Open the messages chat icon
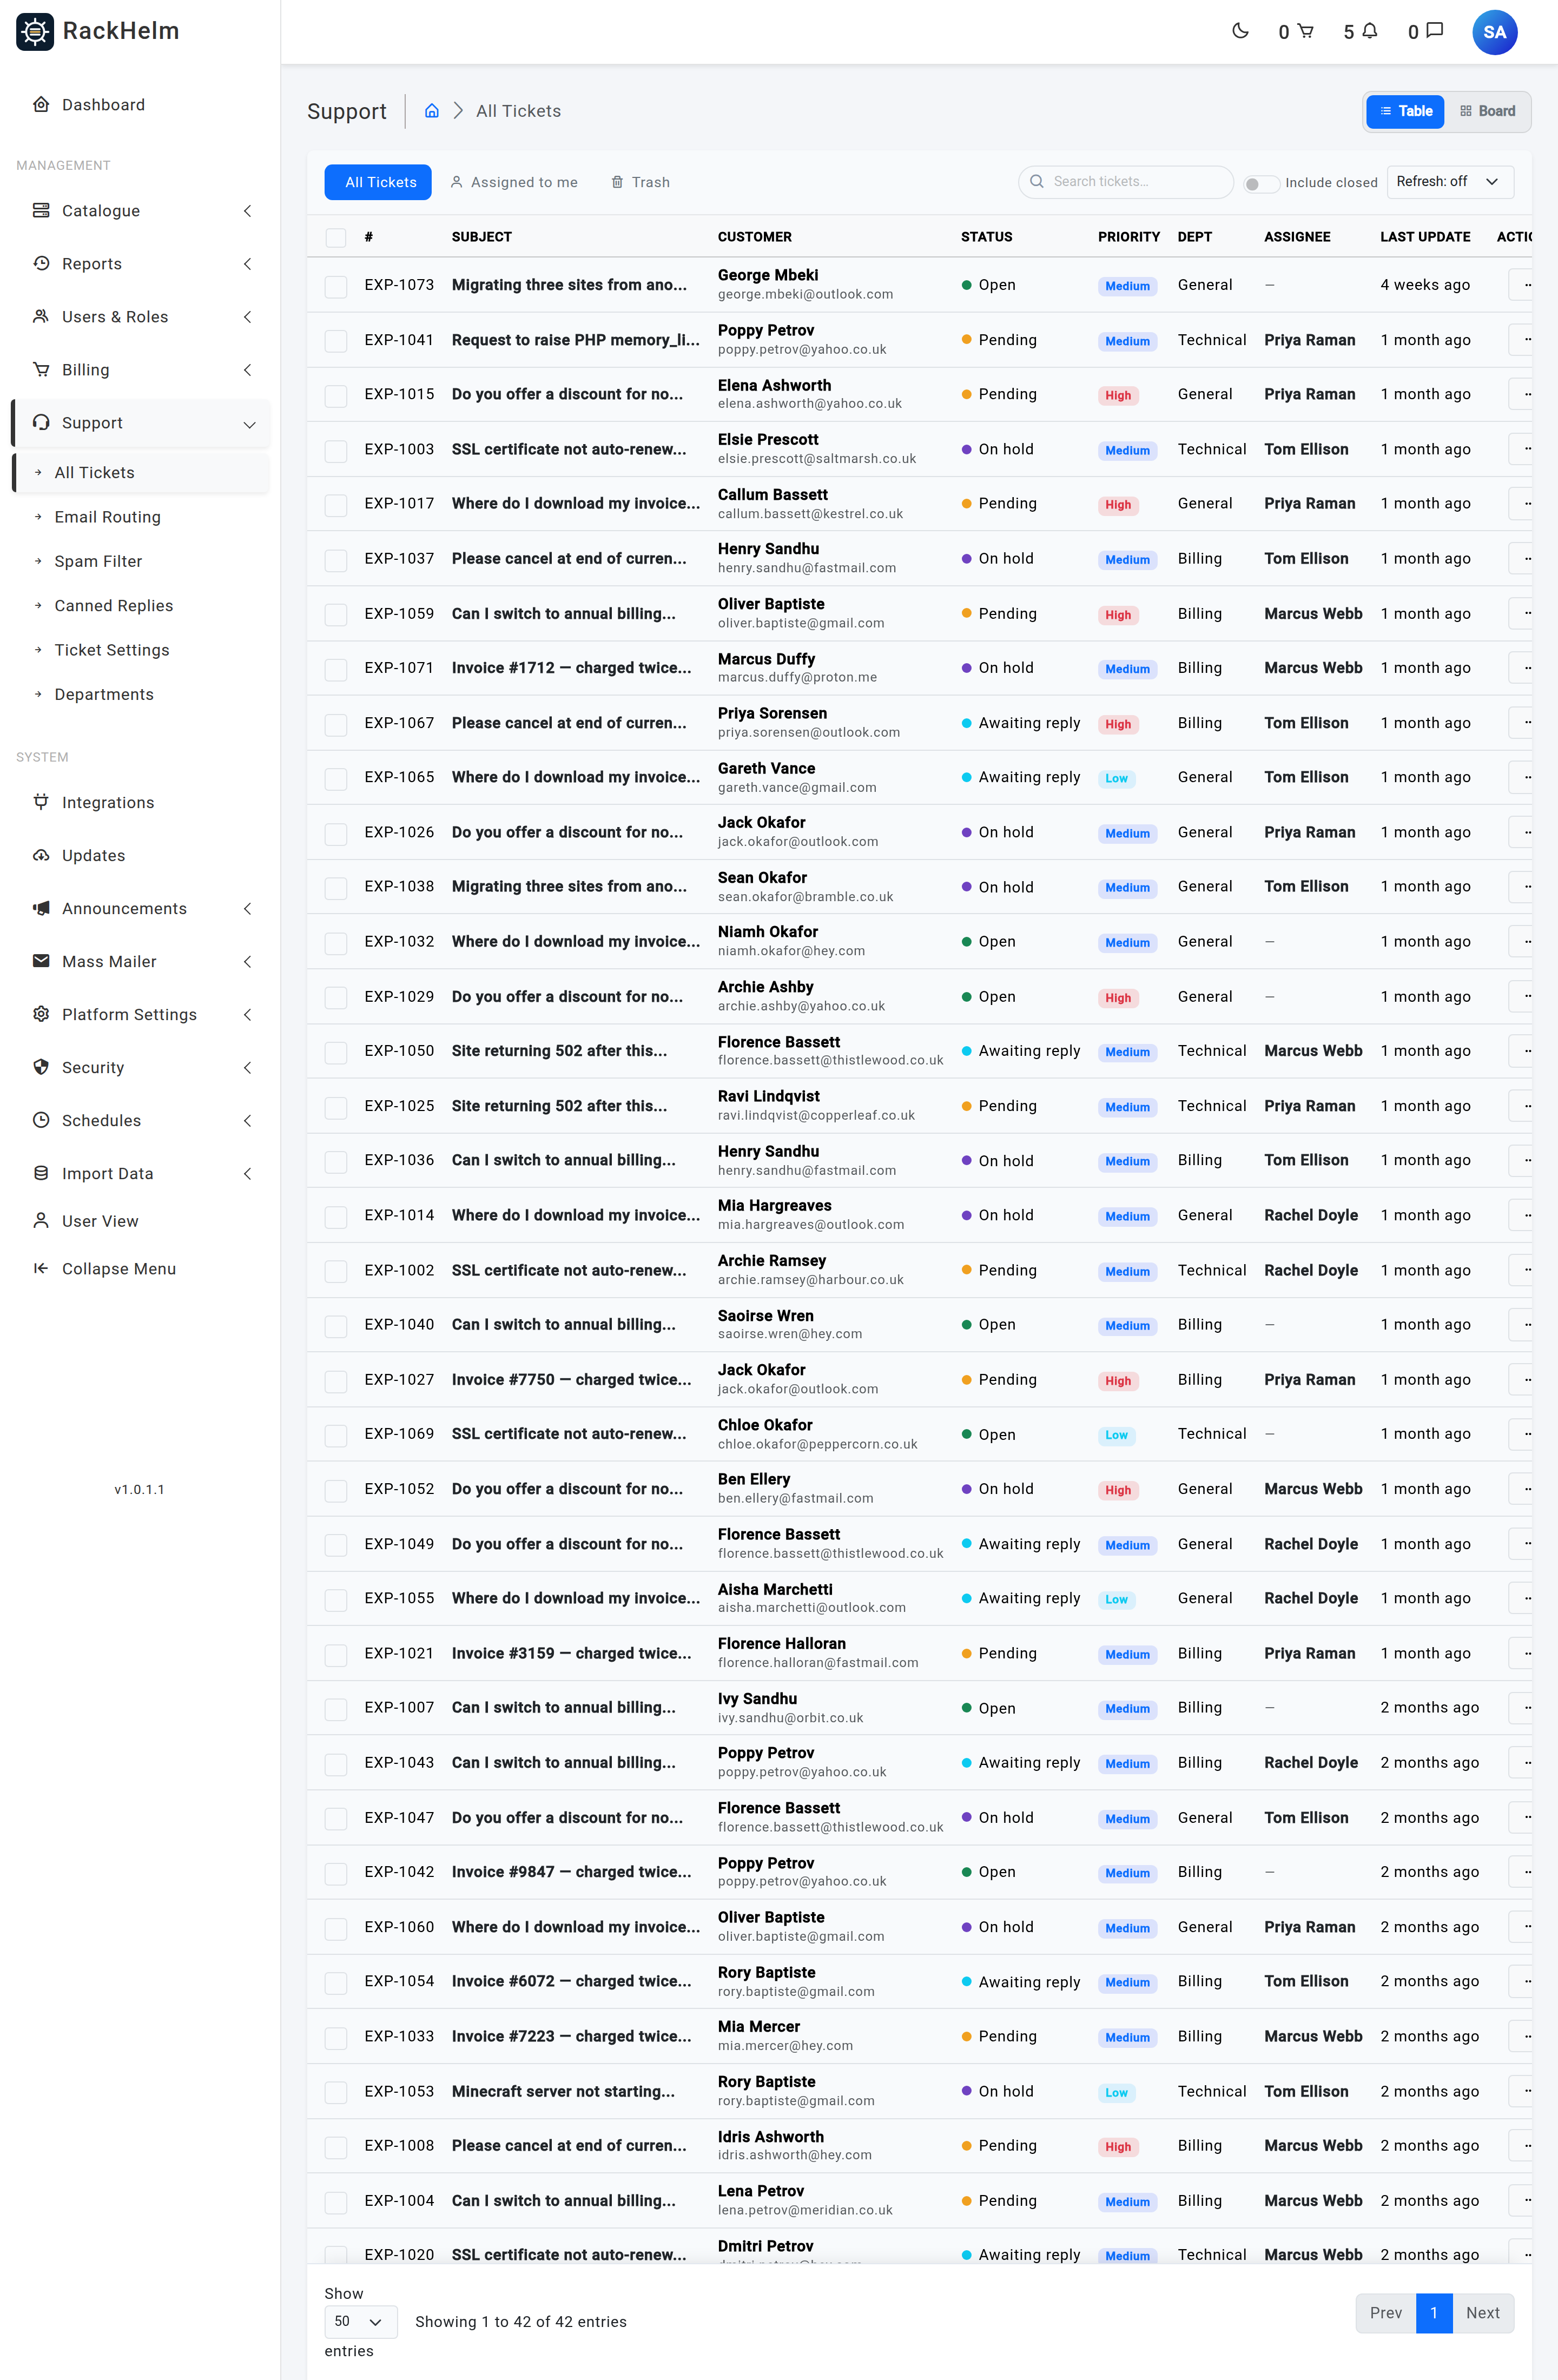1558x2380 pixels. (x=1434, y=31)
